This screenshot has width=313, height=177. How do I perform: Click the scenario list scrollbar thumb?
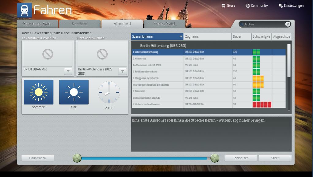(x=289, y=60)
